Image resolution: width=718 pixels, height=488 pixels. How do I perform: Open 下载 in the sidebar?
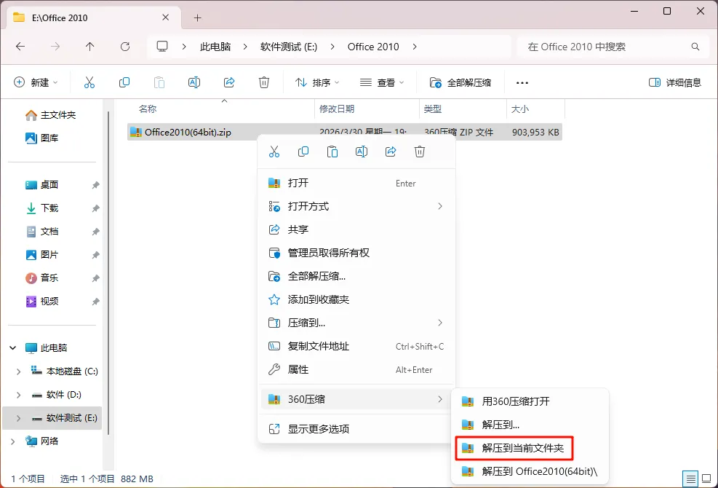click(42, 208)
